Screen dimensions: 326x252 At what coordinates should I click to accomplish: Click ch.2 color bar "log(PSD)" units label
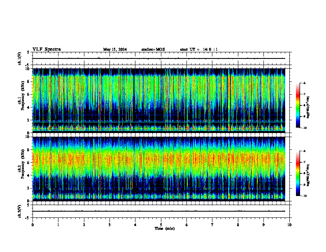tap(309, 175)
